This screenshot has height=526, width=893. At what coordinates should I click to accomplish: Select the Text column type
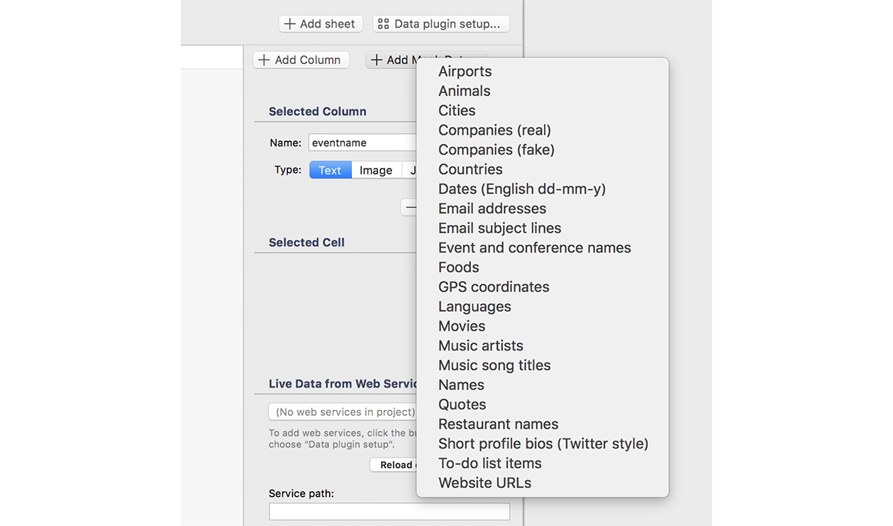tap(330, 170)
